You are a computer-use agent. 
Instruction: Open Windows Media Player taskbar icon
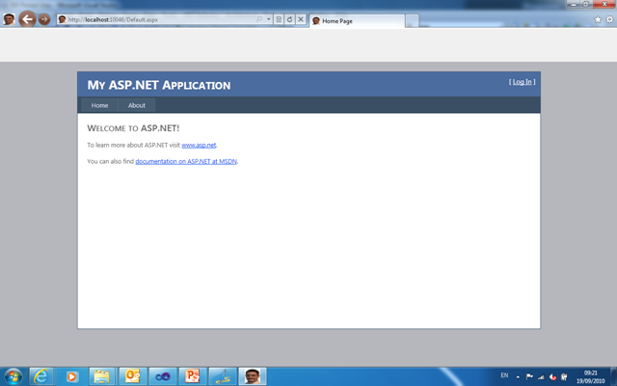click(x=71, y=376)
